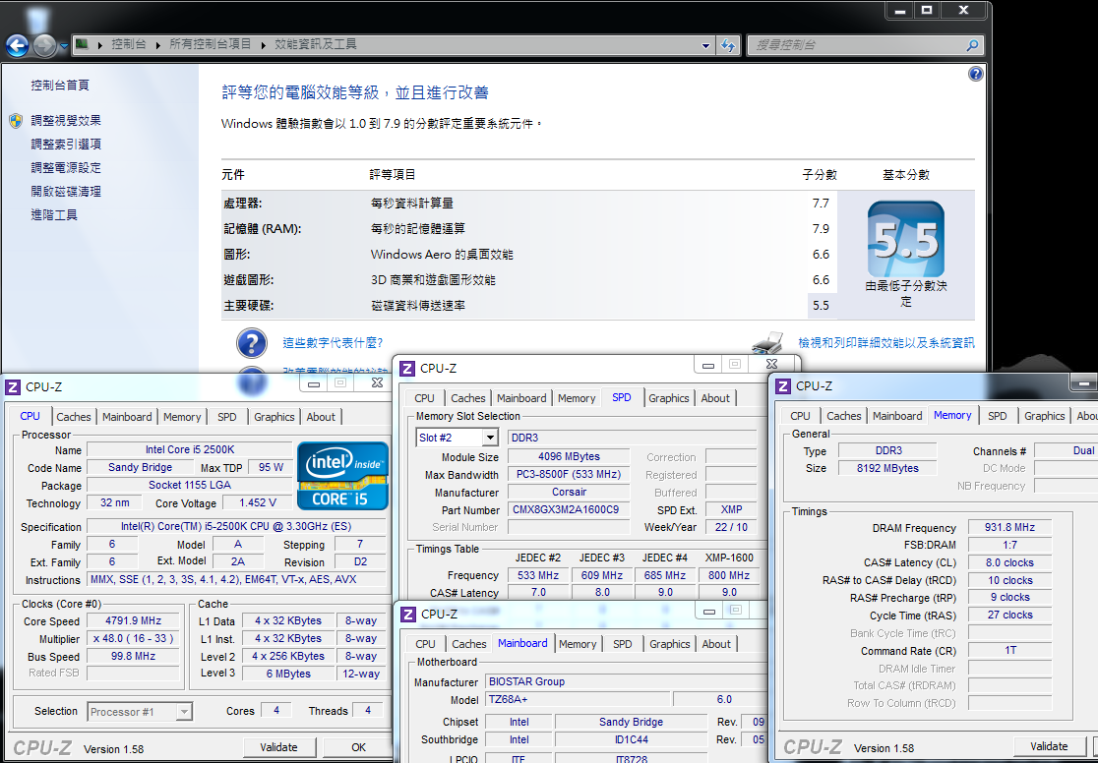Click the Back navigation arrow in Control Panel
Screen dimensions: 1098x763
(x=18, y=46)
